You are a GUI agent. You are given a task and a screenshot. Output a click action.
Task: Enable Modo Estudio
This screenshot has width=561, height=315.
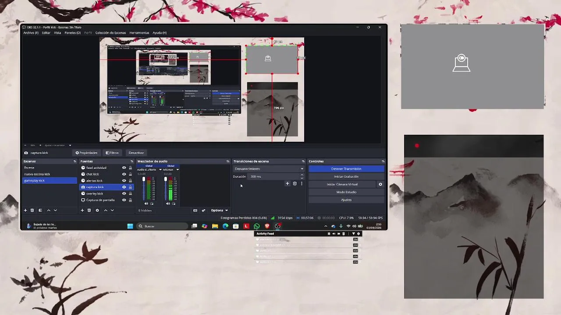346,192
